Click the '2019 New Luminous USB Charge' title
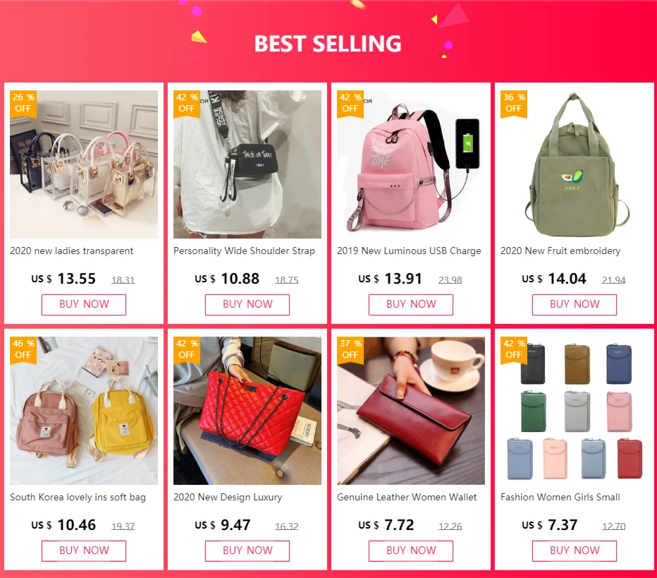The image size is (657, 578). click(x=409, y=251)
